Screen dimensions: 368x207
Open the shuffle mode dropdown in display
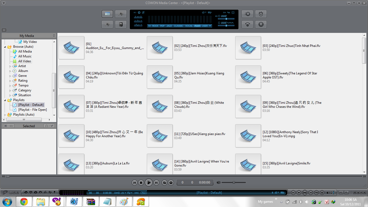pos(138,25)
